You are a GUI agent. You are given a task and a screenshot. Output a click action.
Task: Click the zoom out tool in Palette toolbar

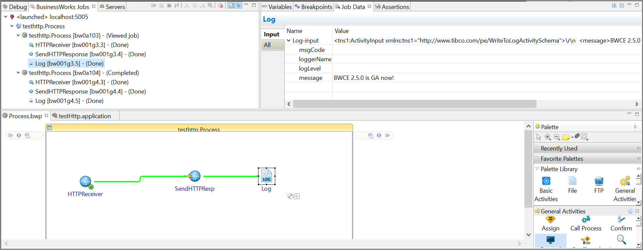557,137
